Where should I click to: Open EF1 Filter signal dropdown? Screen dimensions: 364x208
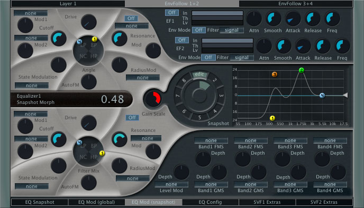pyautogui.click(x=231, y=30)
